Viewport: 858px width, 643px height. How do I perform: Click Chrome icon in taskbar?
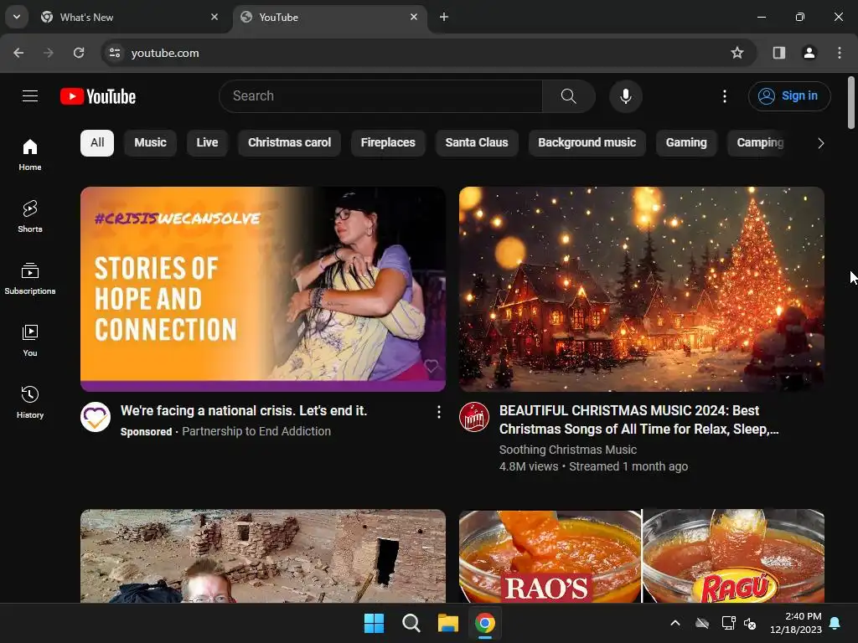[485, 623]
